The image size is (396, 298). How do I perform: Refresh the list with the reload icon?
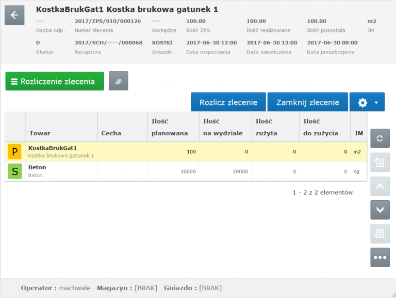[380, 138]
